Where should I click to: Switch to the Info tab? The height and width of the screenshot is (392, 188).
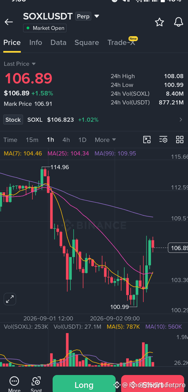(x=36, y=42)
